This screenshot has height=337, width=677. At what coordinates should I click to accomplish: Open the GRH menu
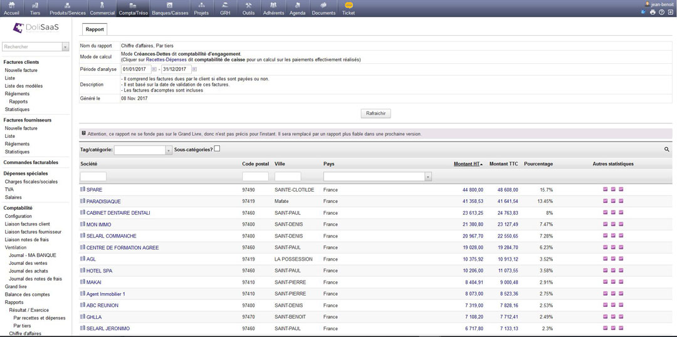[x=225, y=9]
